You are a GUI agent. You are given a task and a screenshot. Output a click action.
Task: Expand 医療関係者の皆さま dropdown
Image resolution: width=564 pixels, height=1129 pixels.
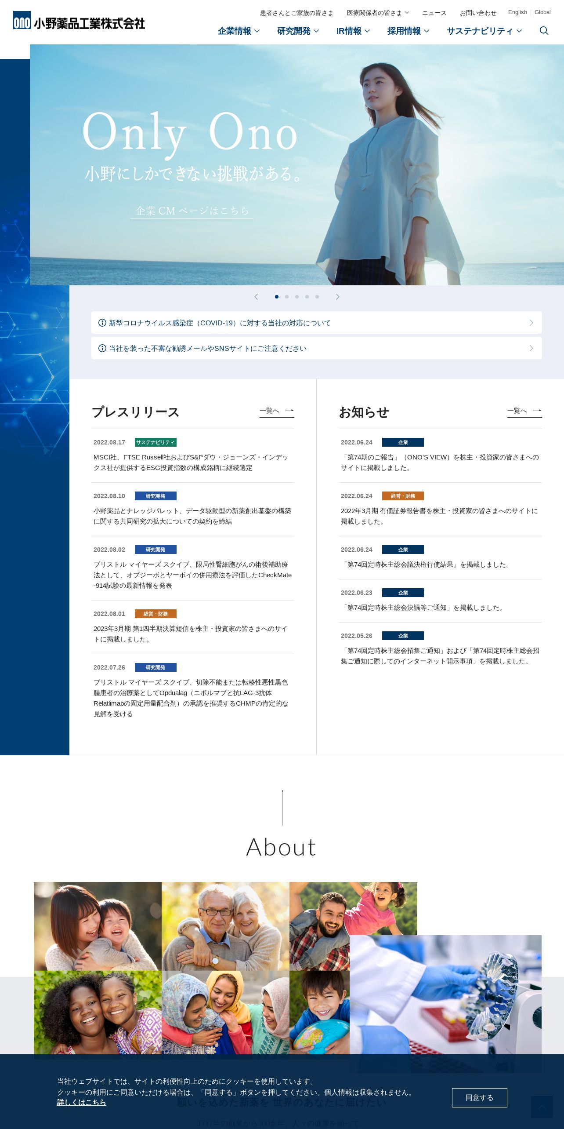click(x=378, y=13)
